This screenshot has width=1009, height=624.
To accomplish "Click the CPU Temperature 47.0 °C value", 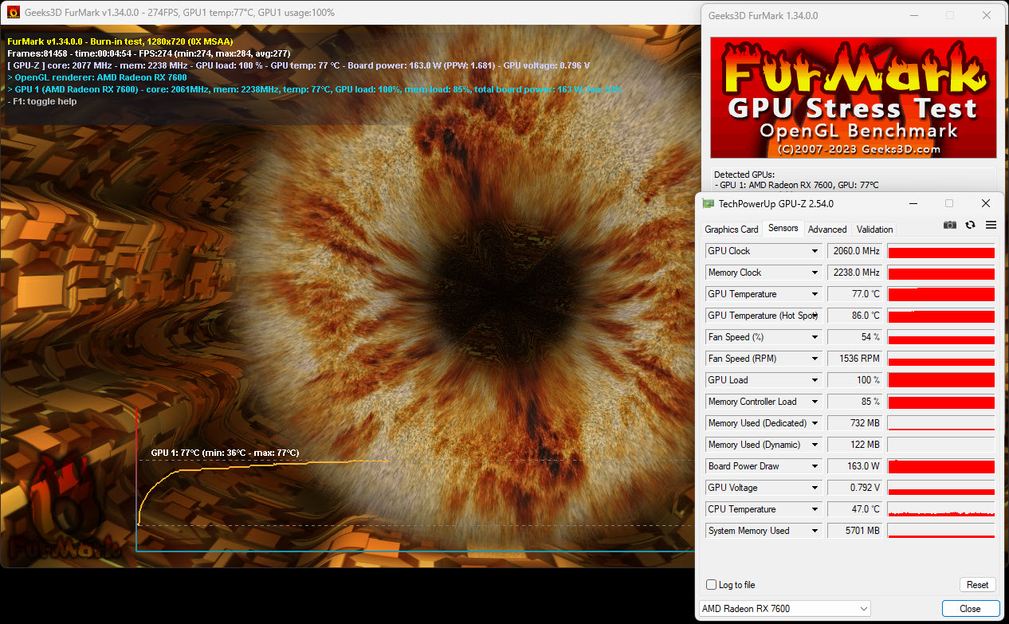I will pos(854,509).
